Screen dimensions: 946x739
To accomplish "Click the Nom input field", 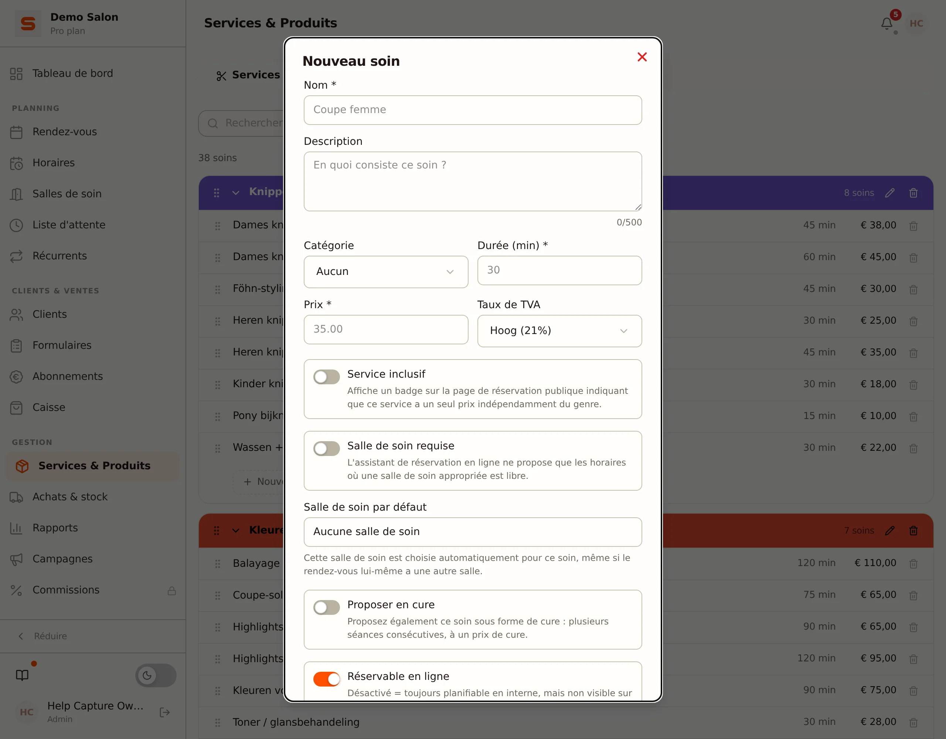I will 473,110.
